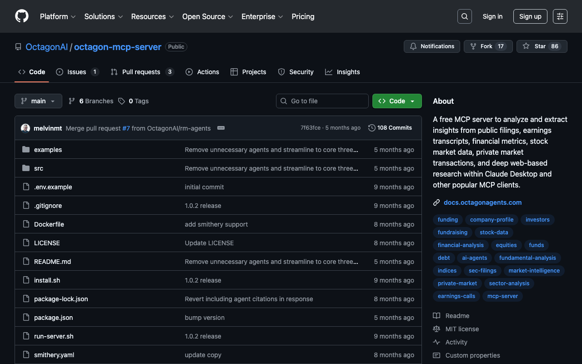The width and height of the screenshot is (582, 364).
Task: Open the Notifications bell button
Action: [431, 46]
